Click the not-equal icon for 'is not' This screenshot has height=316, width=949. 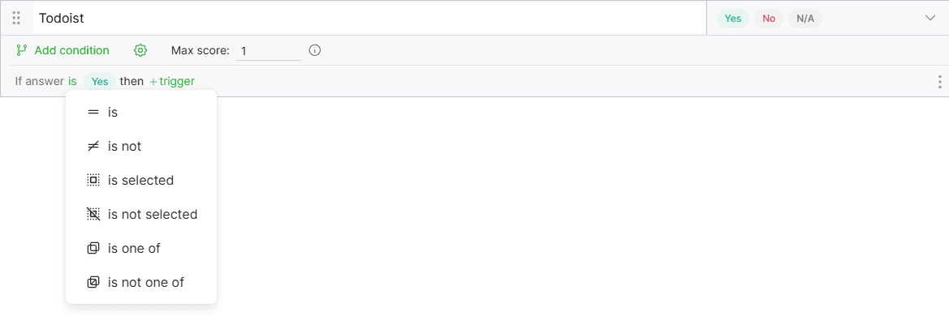pyautogui.click(x=93, y=146)
